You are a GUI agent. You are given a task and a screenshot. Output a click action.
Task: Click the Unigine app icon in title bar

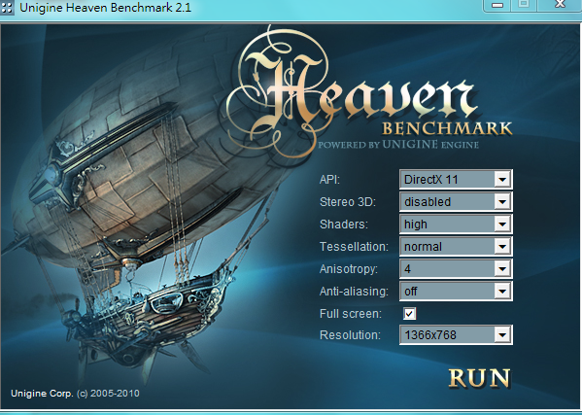pyautogui.click(x=7, y=8)
